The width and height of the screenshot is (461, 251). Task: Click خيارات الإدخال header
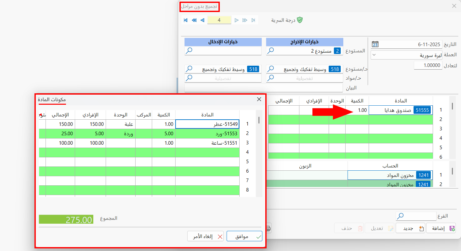pos(223,42)
